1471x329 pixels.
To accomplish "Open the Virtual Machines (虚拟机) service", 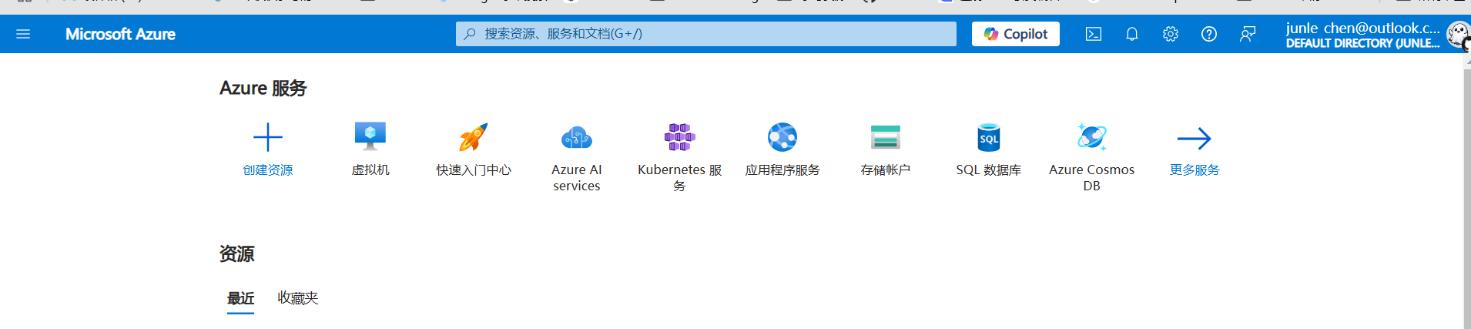I will [370, 137].
